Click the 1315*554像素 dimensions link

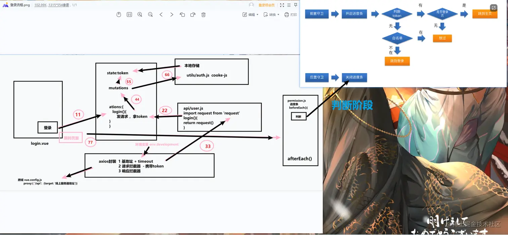pyautogui.click(x=59, y=5)
